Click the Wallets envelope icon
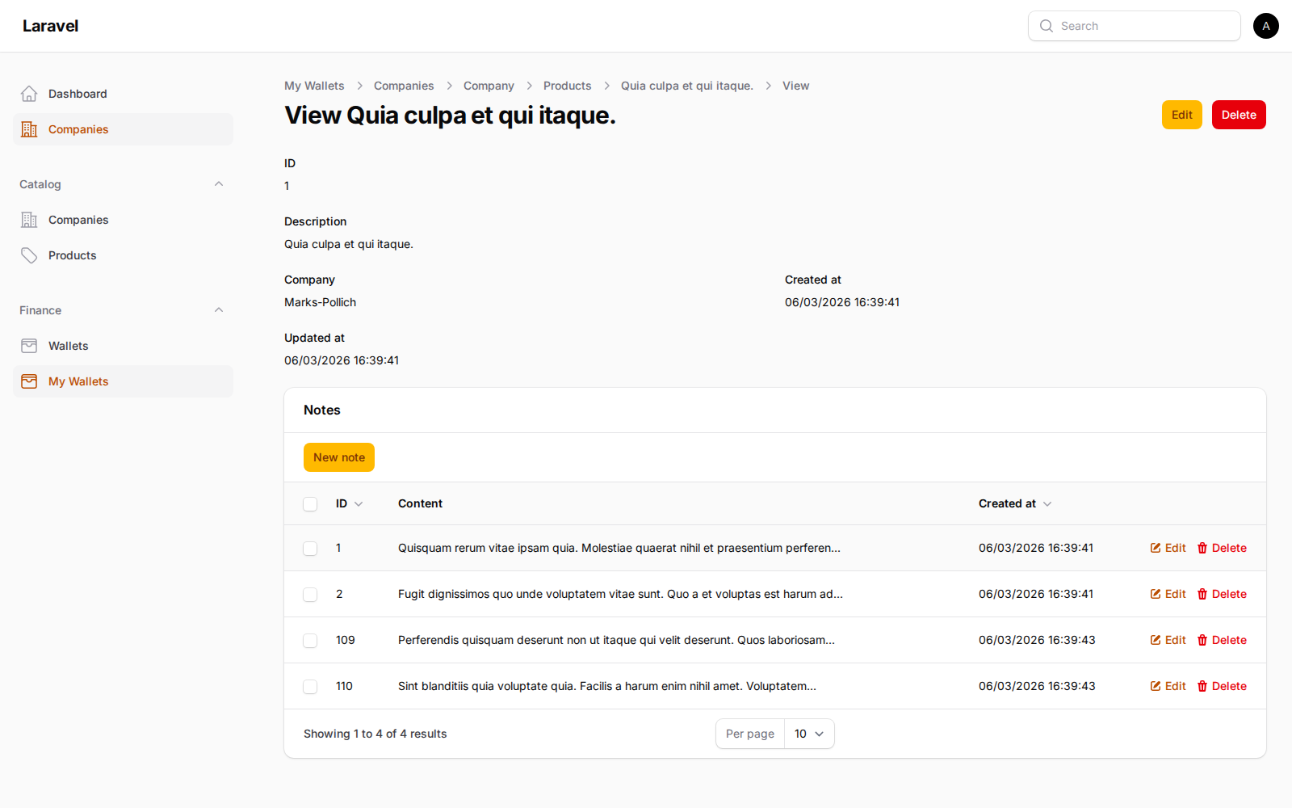This screenshot has height=808, width=1292. pyautogui.click(x=29, y=345)
